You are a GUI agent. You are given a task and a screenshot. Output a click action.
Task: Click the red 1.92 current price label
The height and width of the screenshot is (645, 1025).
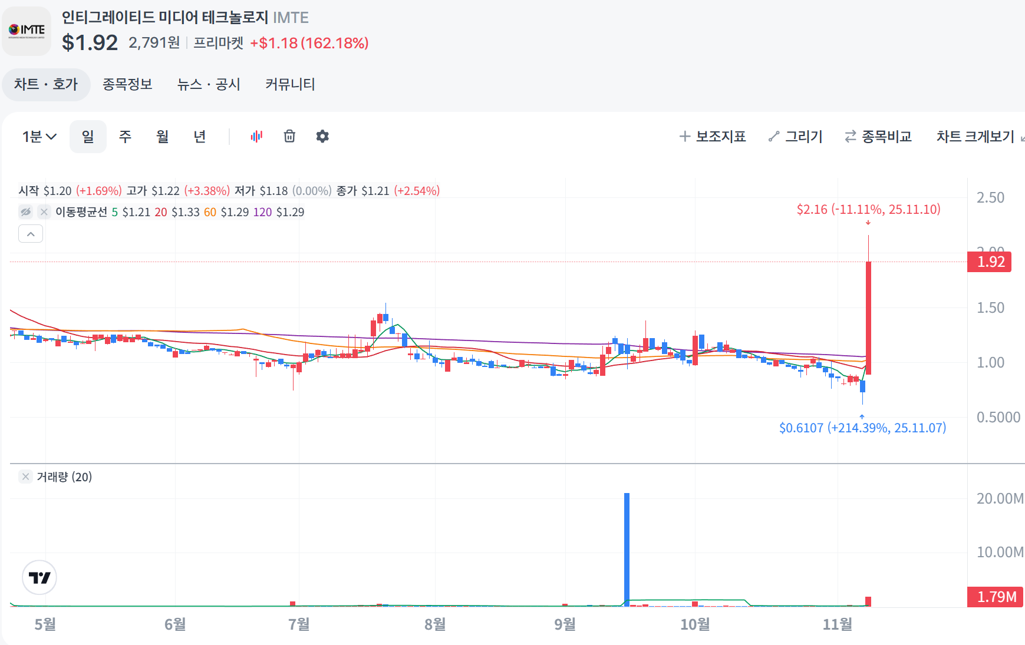(989, 262)
